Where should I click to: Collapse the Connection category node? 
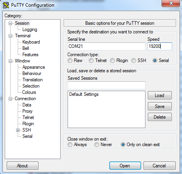click(x=10, y=99)
